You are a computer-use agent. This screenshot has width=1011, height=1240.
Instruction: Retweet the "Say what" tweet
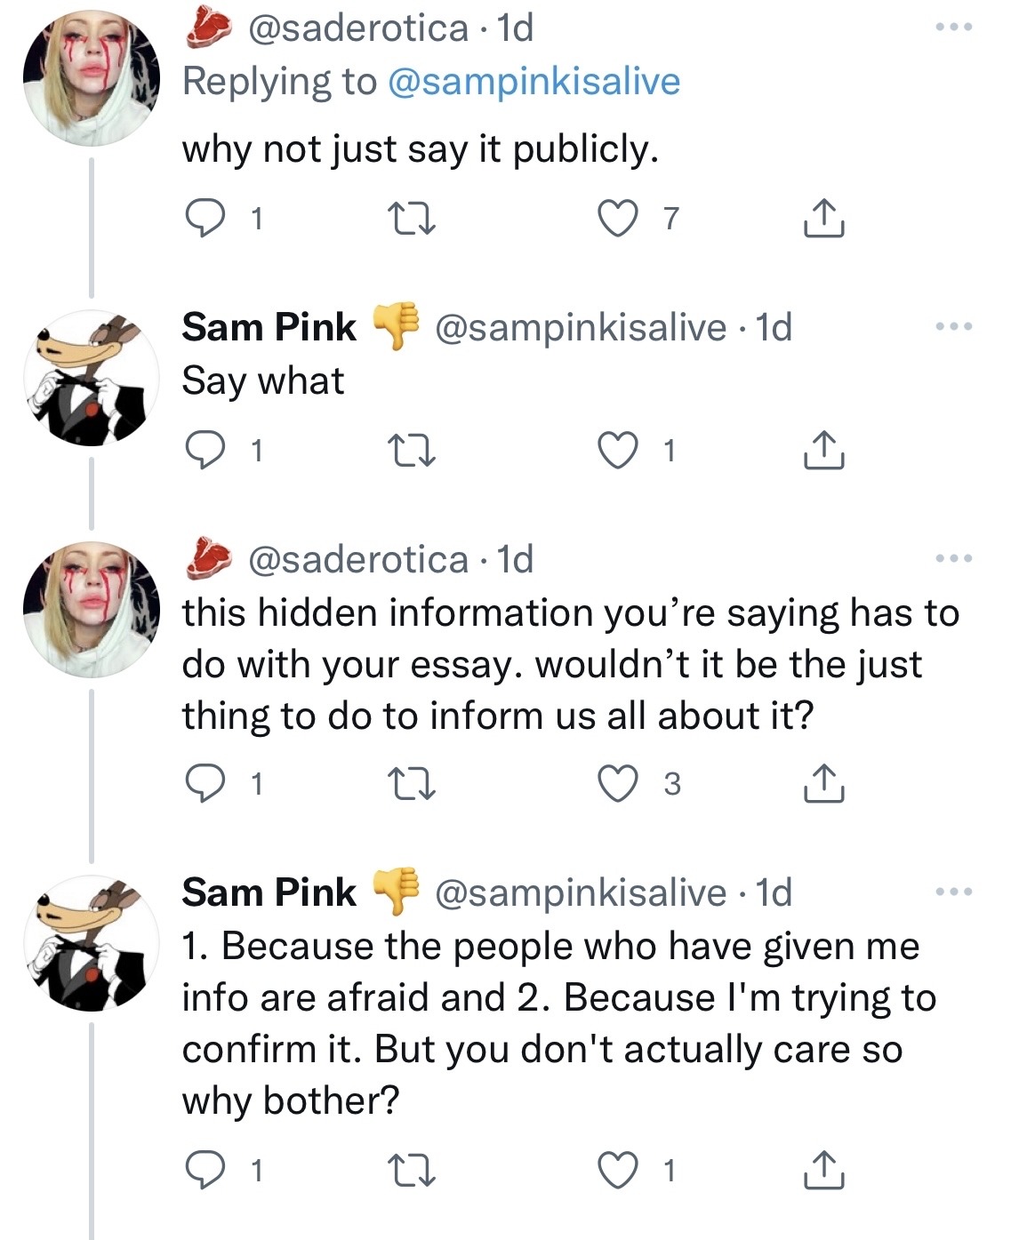[413, 451]
